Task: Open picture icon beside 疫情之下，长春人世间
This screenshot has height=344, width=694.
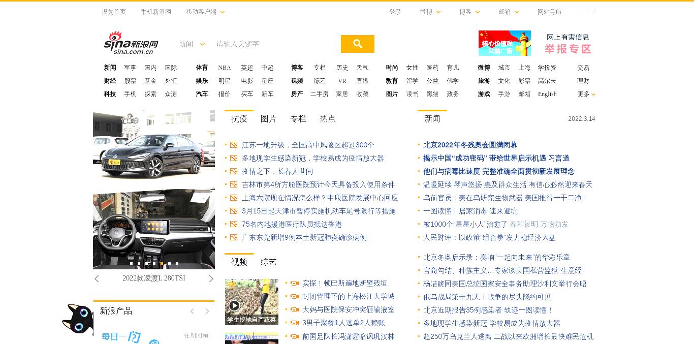Action: (234, 171)
